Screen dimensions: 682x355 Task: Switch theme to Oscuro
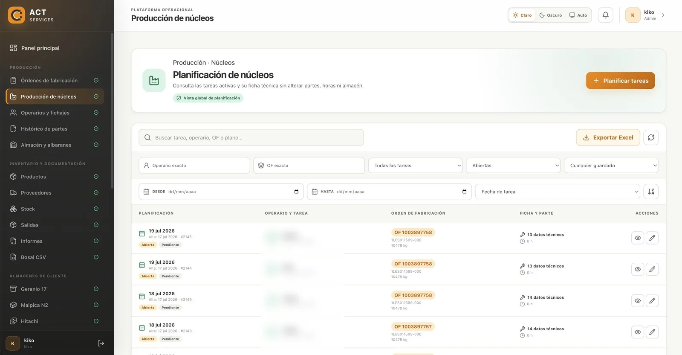click(x=550, y=15)
